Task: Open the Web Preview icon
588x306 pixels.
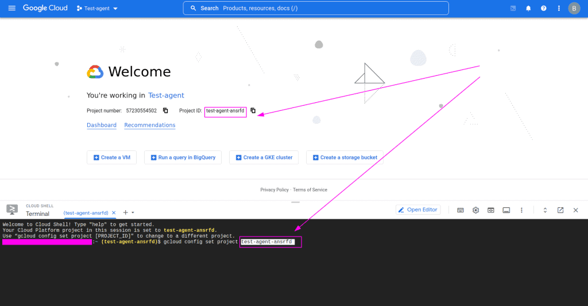Action: point(491,210)
